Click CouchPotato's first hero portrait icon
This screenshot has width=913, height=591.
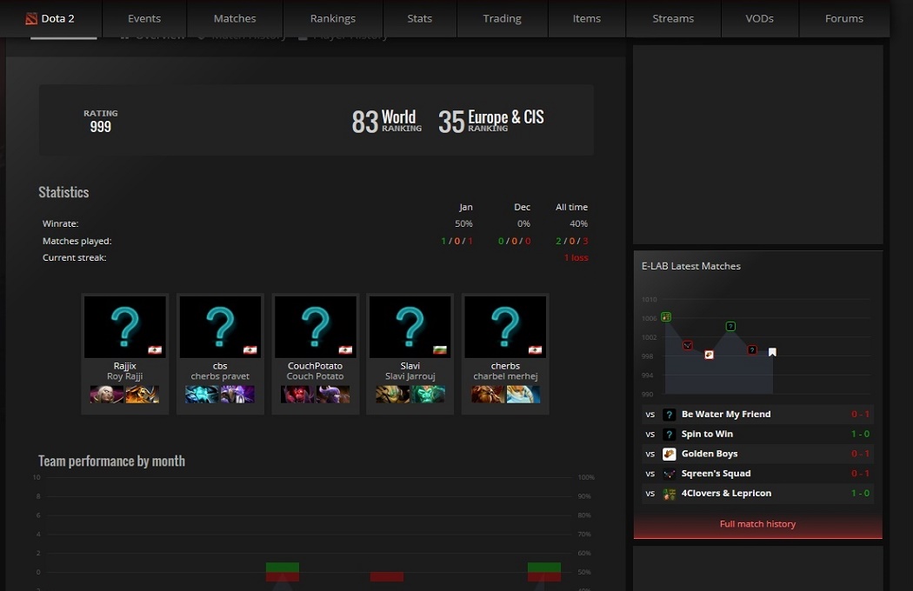click(297, 395)
